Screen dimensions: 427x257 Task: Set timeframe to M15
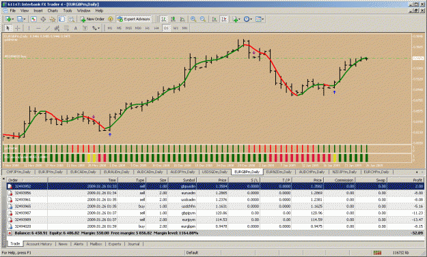point(128,28)
